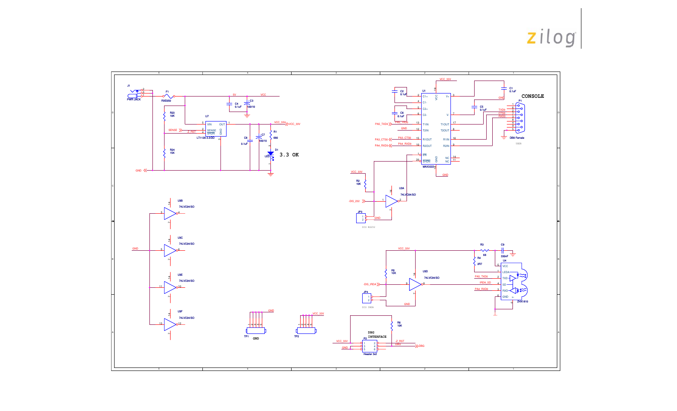Click the "DIS IRDA" caption under JP4
Image resolution: width=677 pixels, height=411 pixels.
point(368,307)
